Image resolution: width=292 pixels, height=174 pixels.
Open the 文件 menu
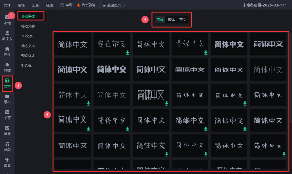[x=7, y=5]
